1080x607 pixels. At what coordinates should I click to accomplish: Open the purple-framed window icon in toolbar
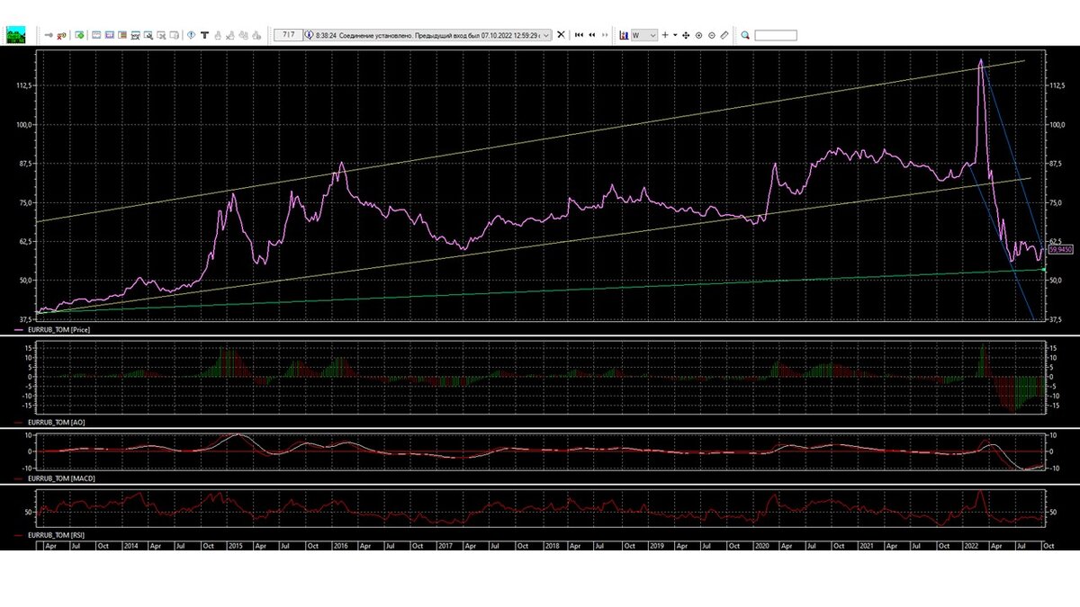[x=109, y=35]
